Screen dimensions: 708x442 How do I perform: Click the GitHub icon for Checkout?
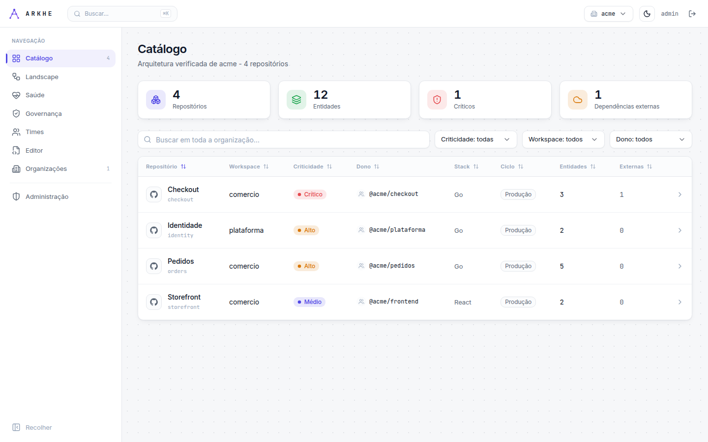pyautogui.click(x=154, y=194)
